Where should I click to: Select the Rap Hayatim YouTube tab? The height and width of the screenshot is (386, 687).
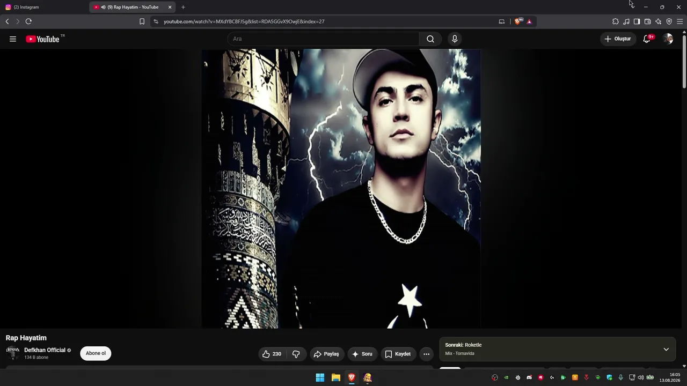pyautogui.click(x=131, y=7)
